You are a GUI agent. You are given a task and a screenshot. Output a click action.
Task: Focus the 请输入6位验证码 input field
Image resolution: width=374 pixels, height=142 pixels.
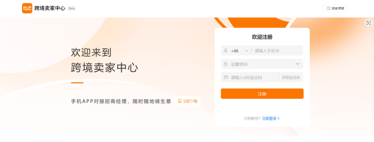click(x=254, y=77)
